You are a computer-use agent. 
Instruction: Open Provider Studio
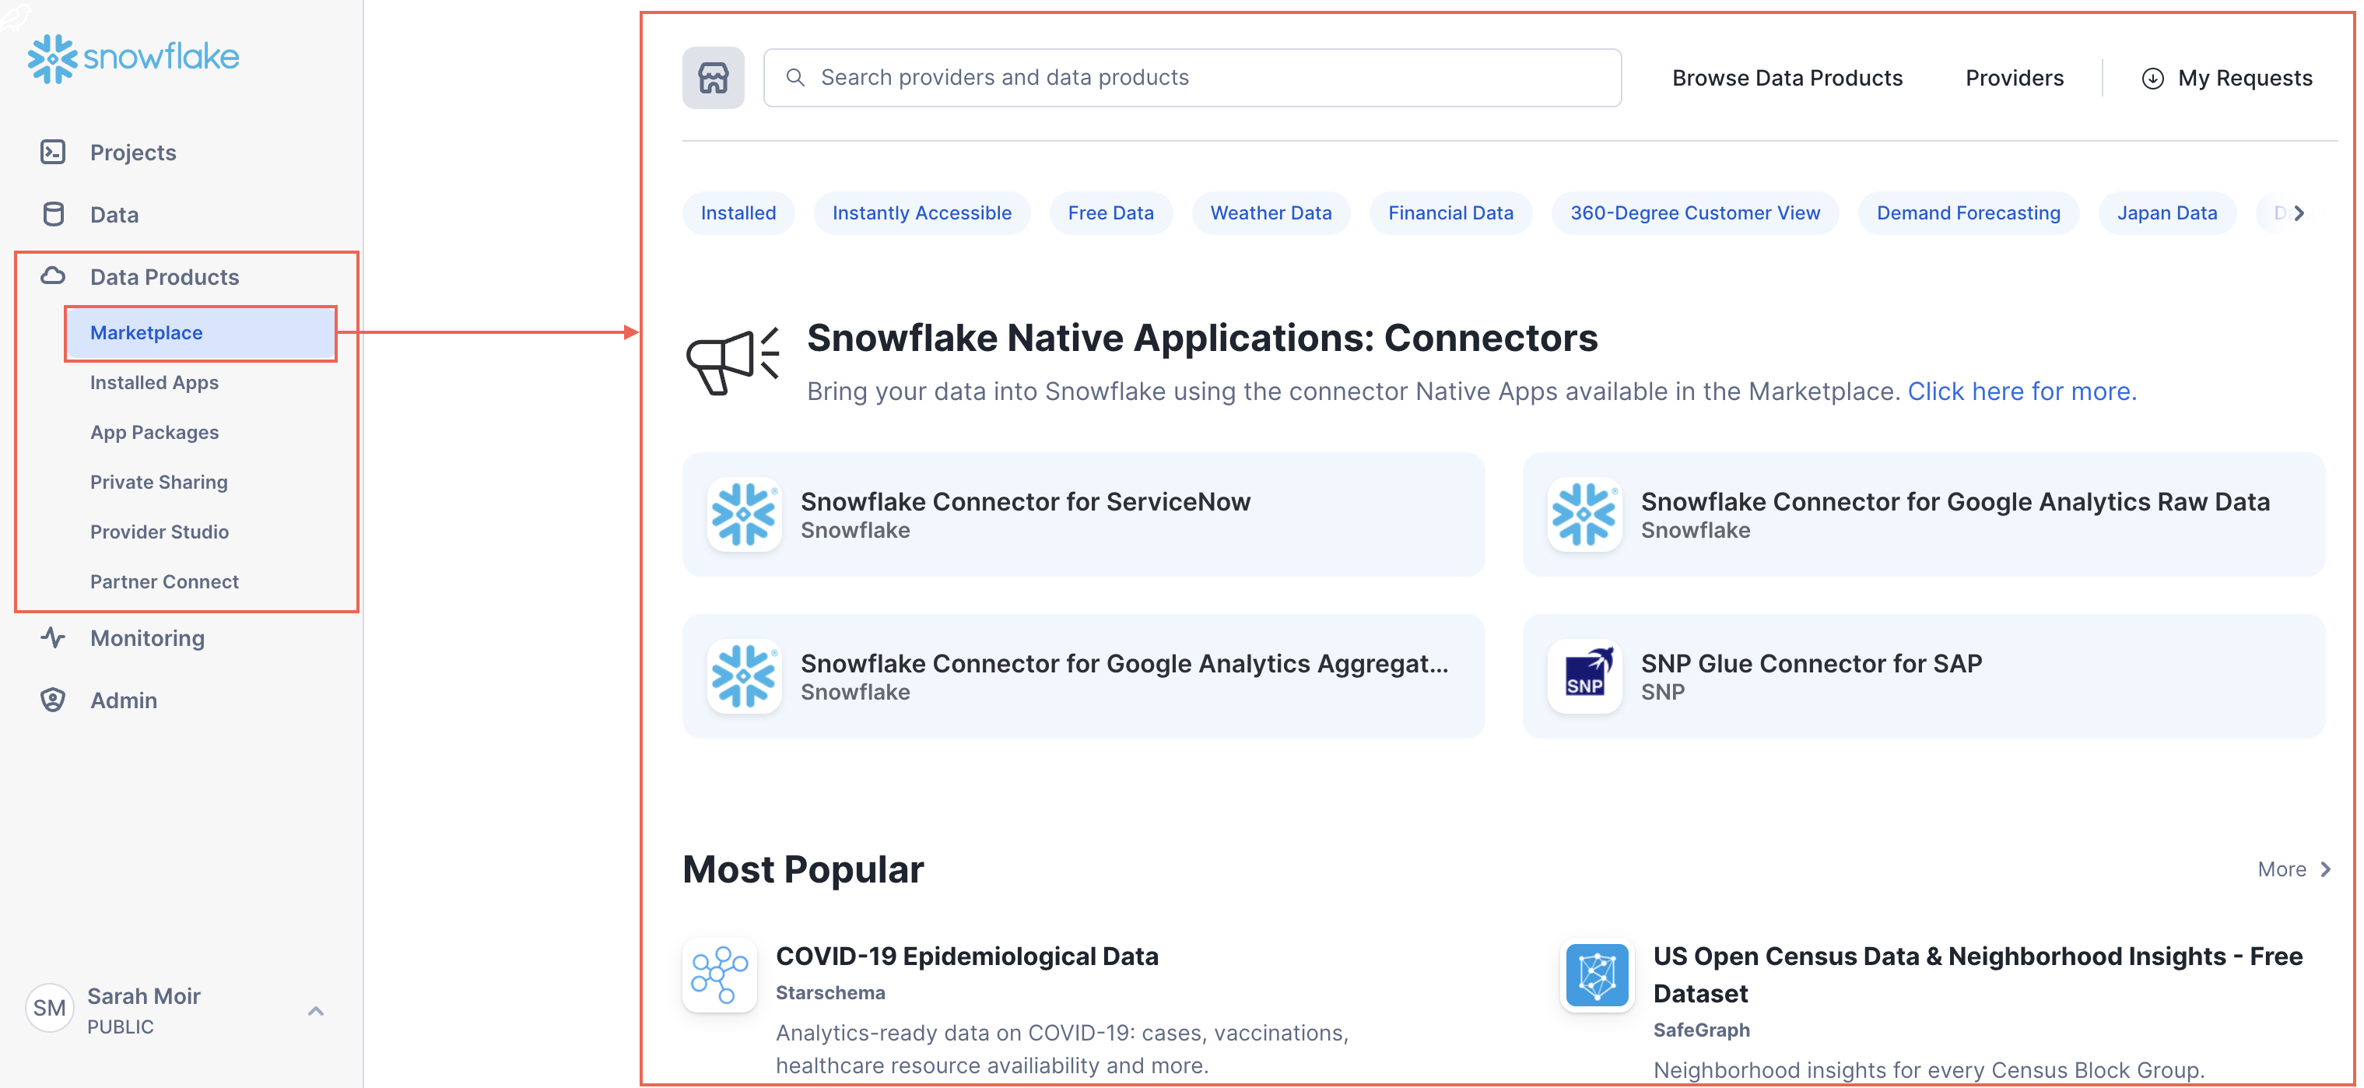(x=160, y=531)
